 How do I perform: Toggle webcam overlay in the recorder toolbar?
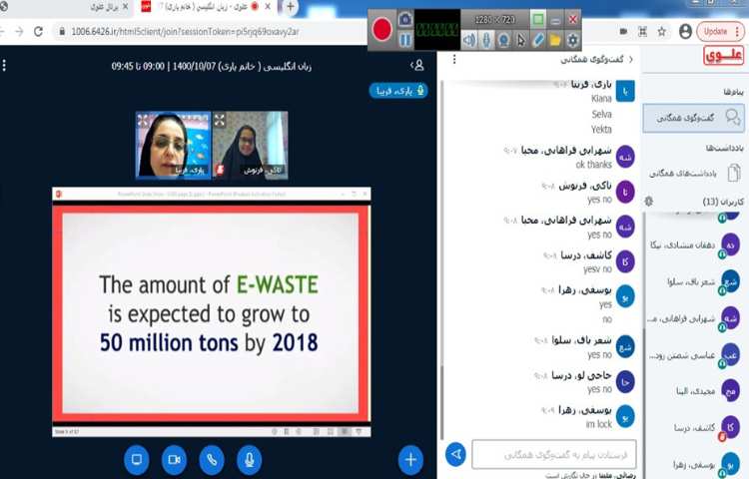(x=503, y=40)
